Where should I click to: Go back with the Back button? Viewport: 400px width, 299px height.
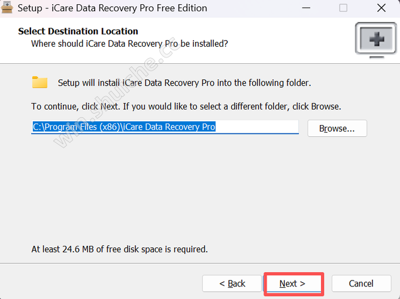[x=232, y=283]
